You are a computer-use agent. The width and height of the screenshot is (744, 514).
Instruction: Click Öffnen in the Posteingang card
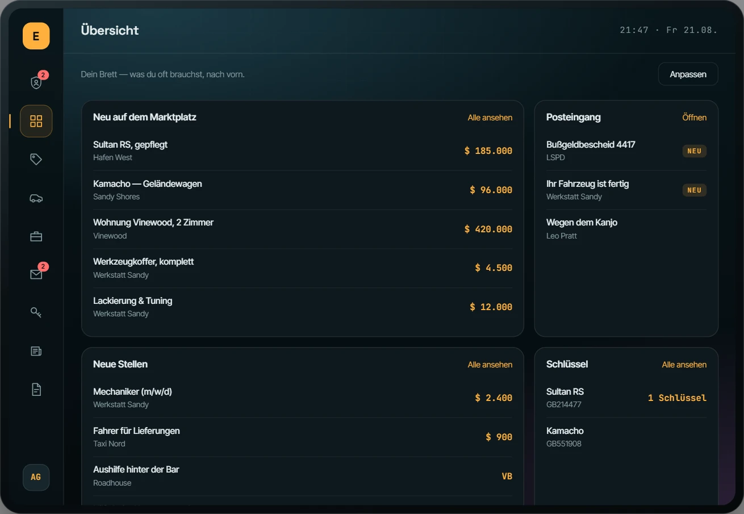pyautogui.click(x=695, y=118)
